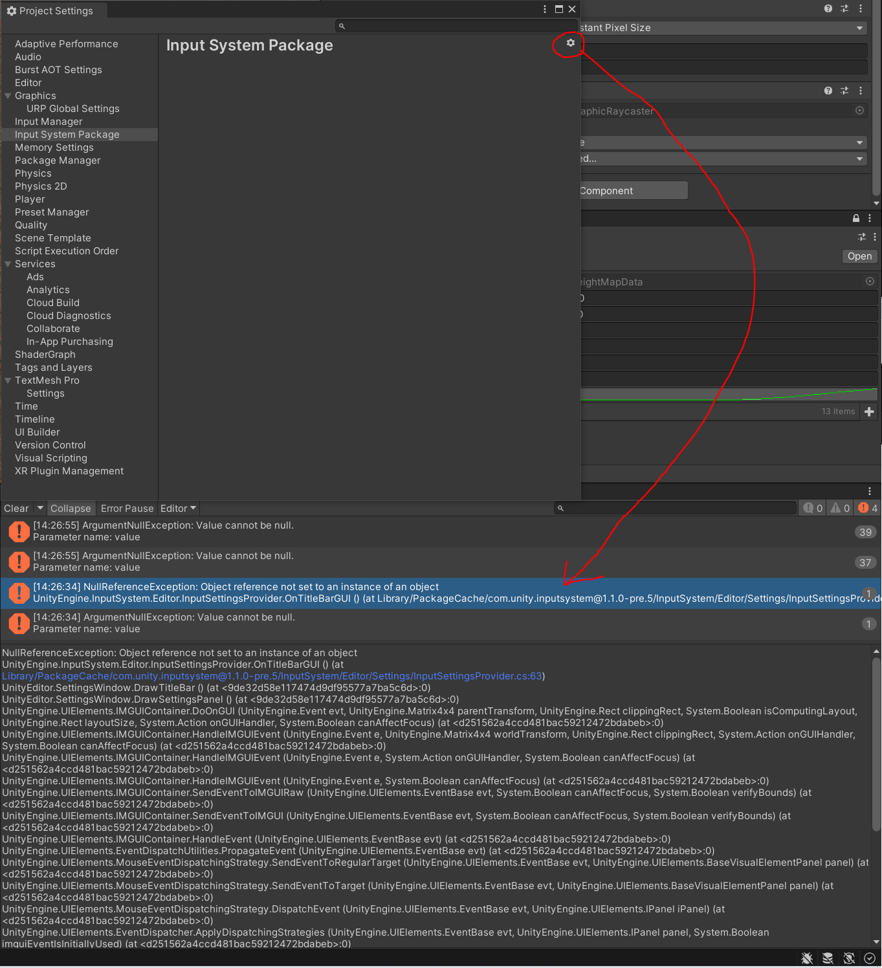
Task: Toggle error message filter showing 4
Action: pyautogui.click(x=867, y=508)
